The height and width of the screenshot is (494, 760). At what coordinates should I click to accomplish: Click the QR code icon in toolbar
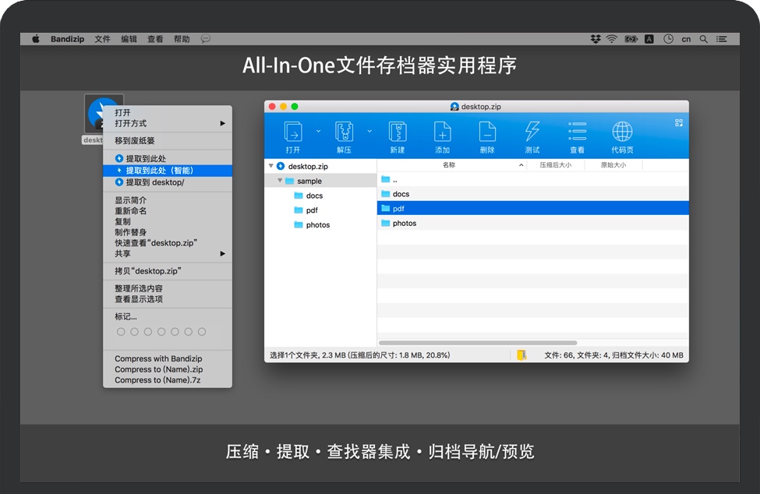click(x=678, y=122)
